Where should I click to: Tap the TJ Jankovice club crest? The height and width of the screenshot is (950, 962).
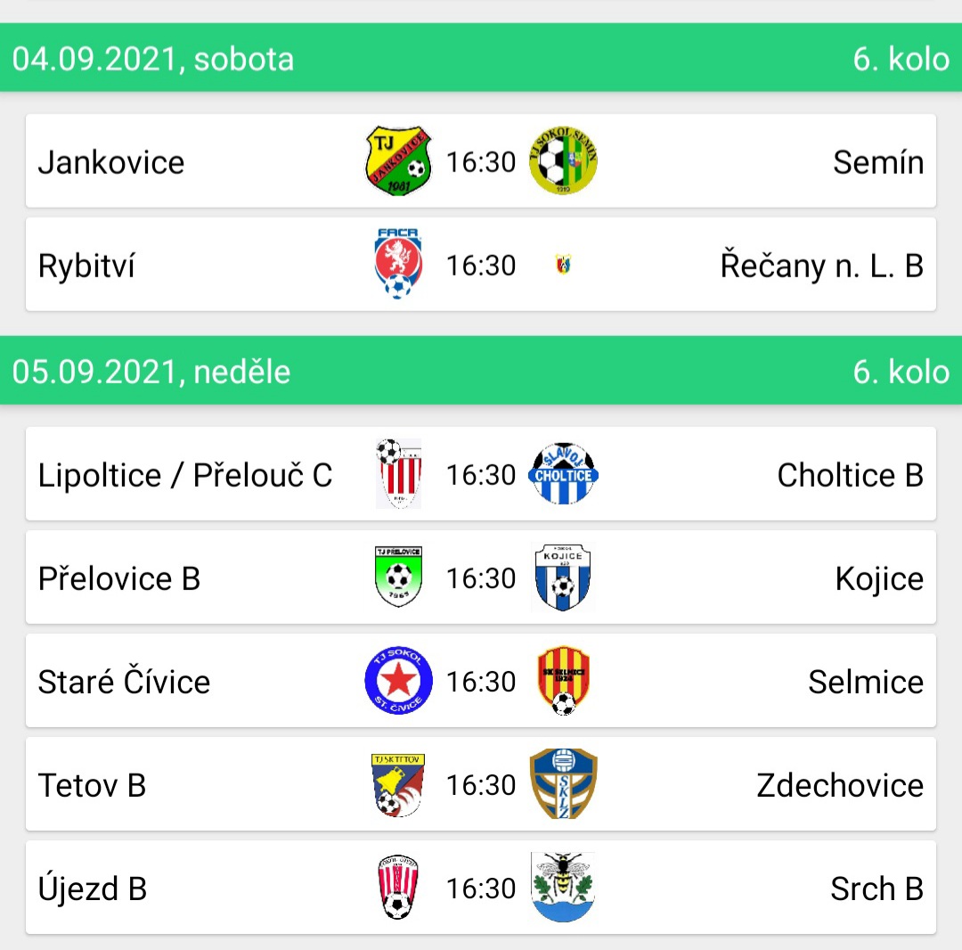click(x=398, y=160)
